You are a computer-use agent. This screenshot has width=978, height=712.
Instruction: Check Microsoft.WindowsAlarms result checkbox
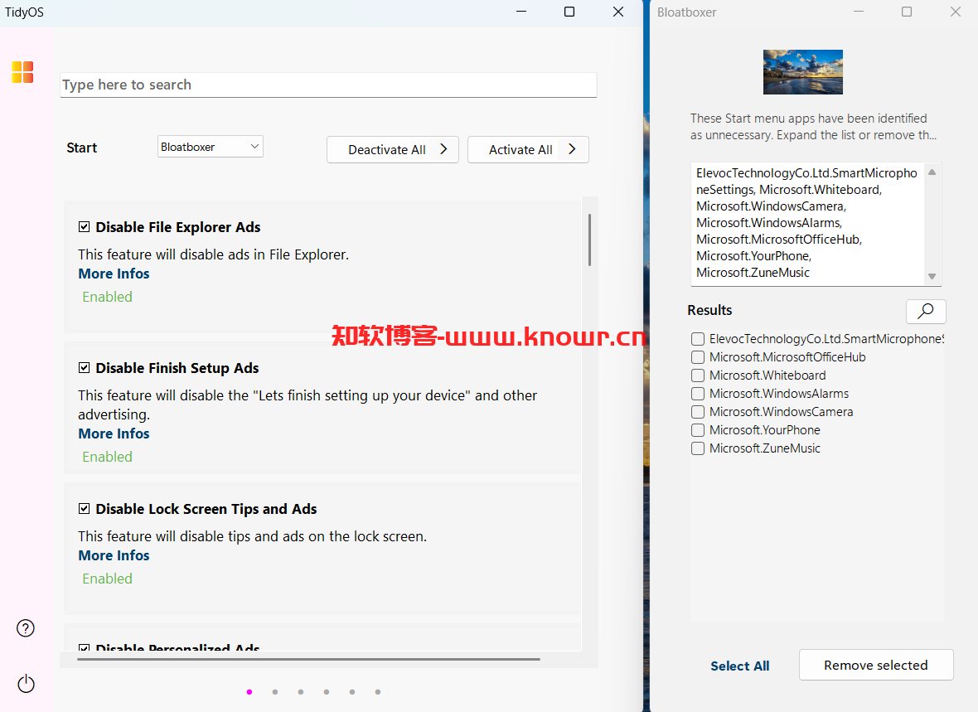698,394
